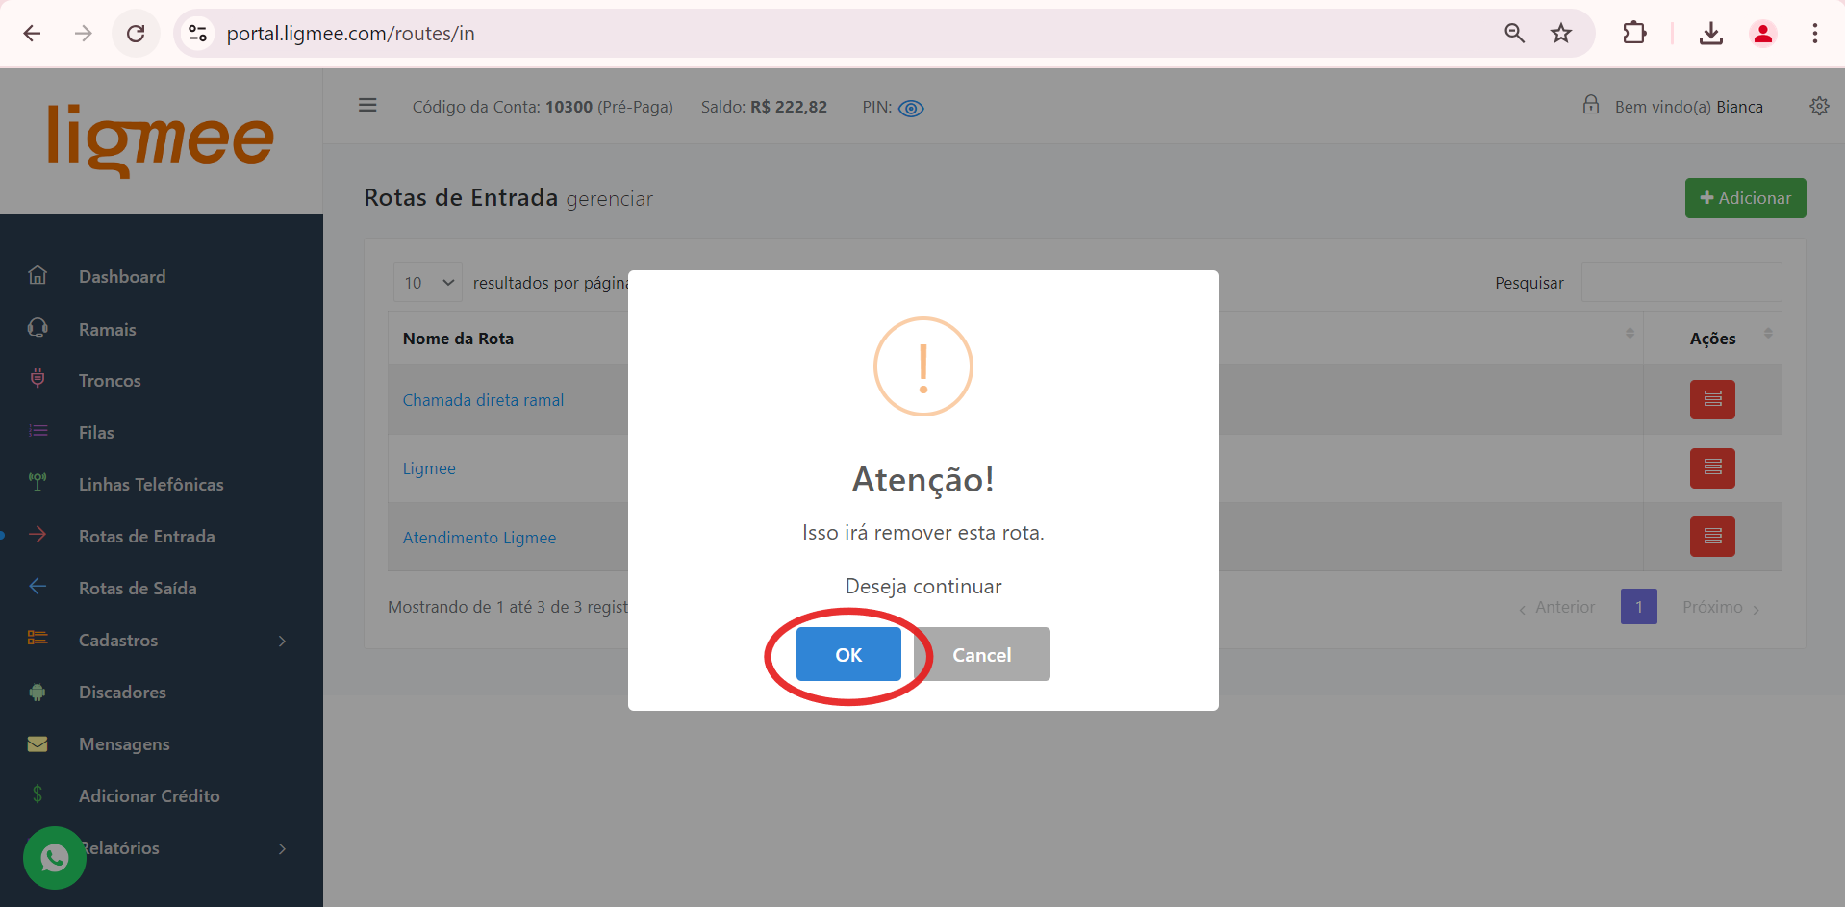Open actions menu for Chamada direta ramal
This screenshot has width=1845, height=907.
coord(1711,399)
